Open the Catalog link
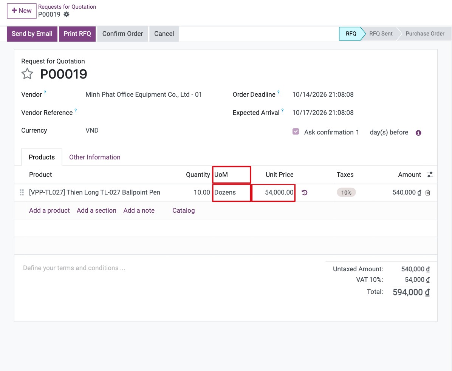The width and height of the screenshot is (452, 371). pyautogui.click(x=184, y=210)
